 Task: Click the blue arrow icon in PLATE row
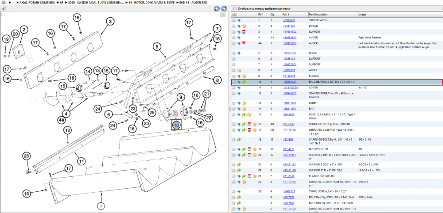[x=239, y=53]
